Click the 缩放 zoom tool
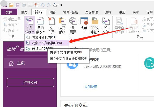 9,30
